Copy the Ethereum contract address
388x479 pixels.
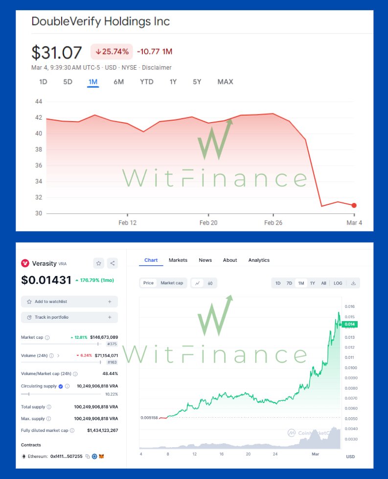(88, 456)
